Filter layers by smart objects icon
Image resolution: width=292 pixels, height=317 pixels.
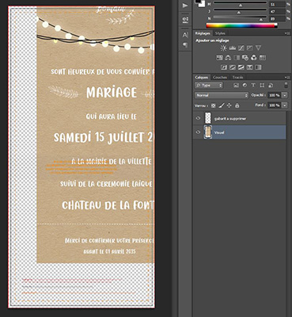coord(271,86)
